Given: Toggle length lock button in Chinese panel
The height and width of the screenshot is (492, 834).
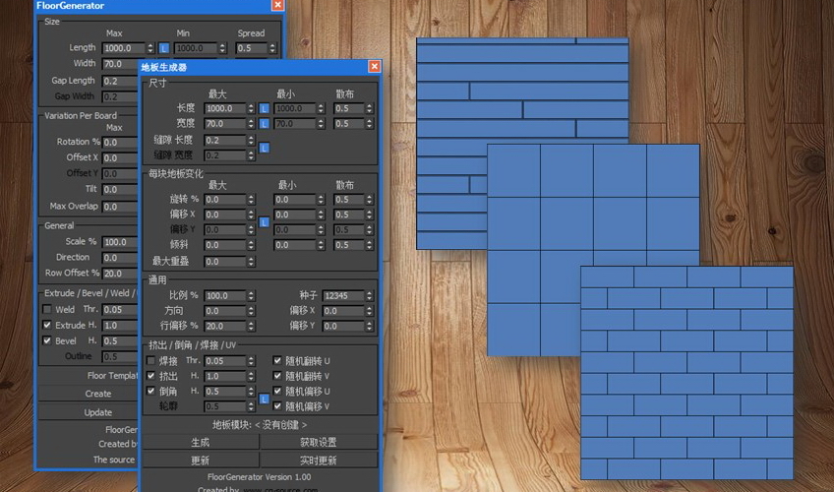Looking at the screenshot, I should (264, 108).
